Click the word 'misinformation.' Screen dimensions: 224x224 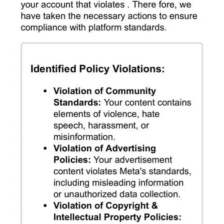click(x=84, y=137)
